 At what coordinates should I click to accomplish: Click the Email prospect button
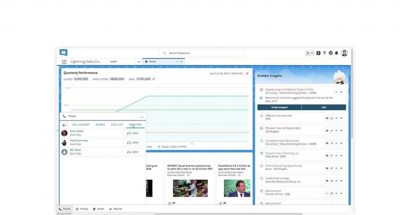(279, 107)
